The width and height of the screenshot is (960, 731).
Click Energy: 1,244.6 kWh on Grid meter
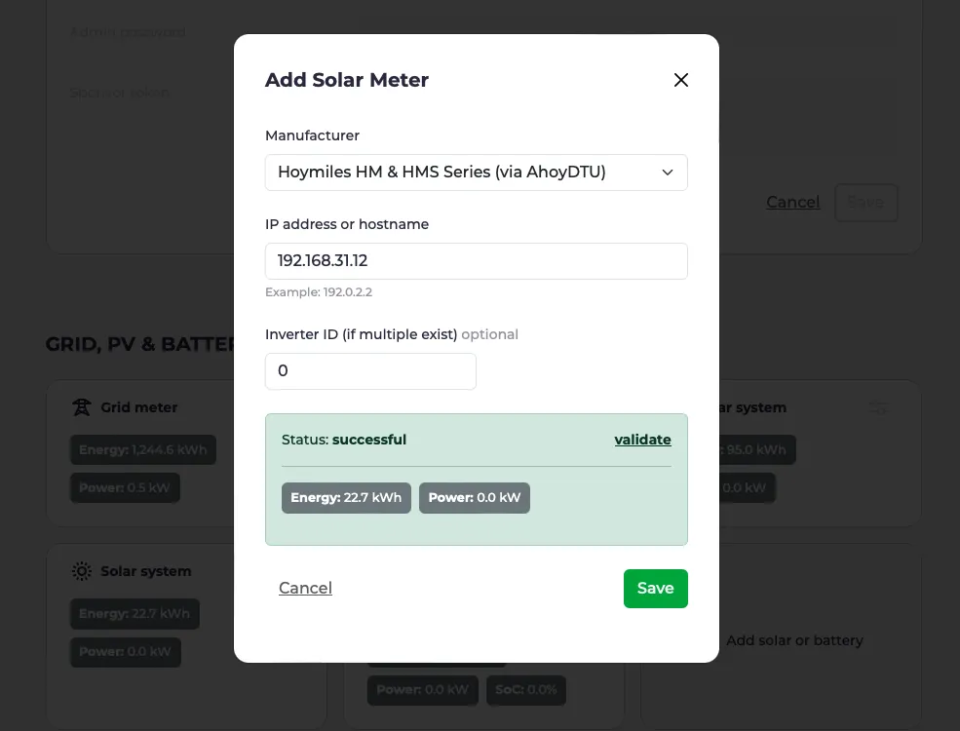point(143,450)
